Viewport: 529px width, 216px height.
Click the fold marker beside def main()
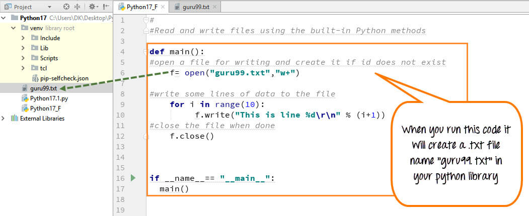tap(146, 52)
